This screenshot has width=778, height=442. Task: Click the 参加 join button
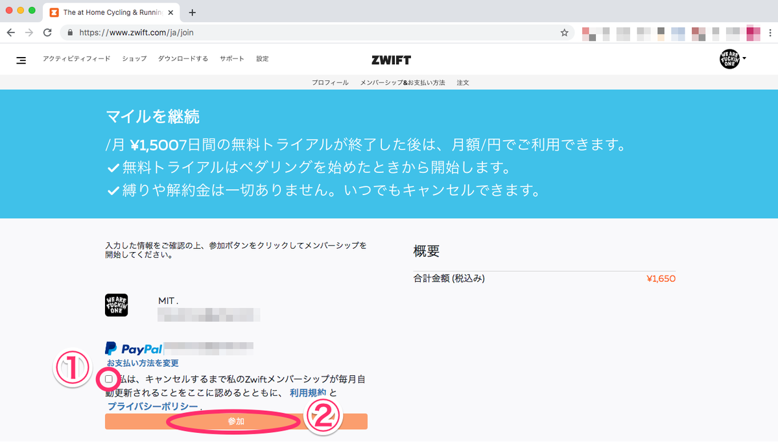[x=235, y=421]
